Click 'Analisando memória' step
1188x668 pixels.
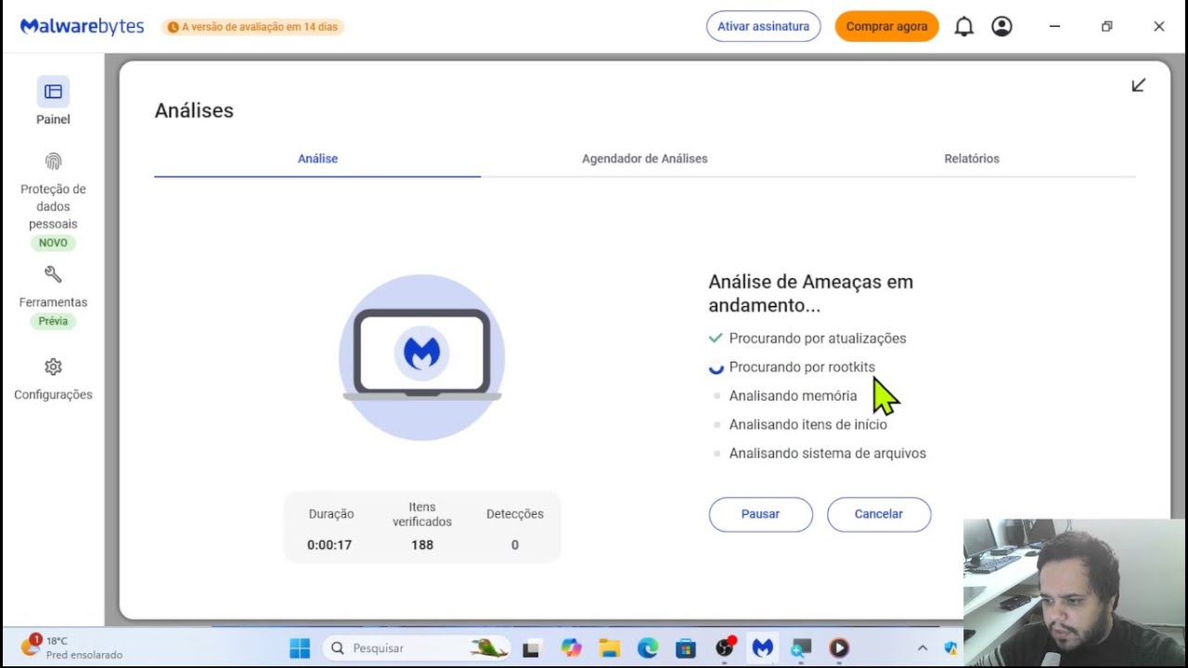pos(793,396)
